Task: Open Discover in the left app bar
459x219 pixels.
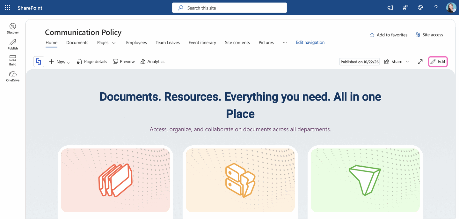Action: coord(13,28)
